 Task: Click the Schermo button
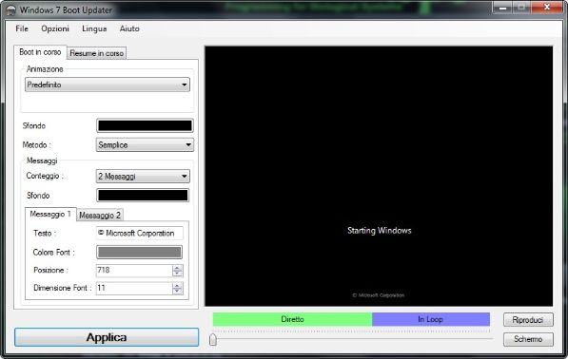coord(528,339)
